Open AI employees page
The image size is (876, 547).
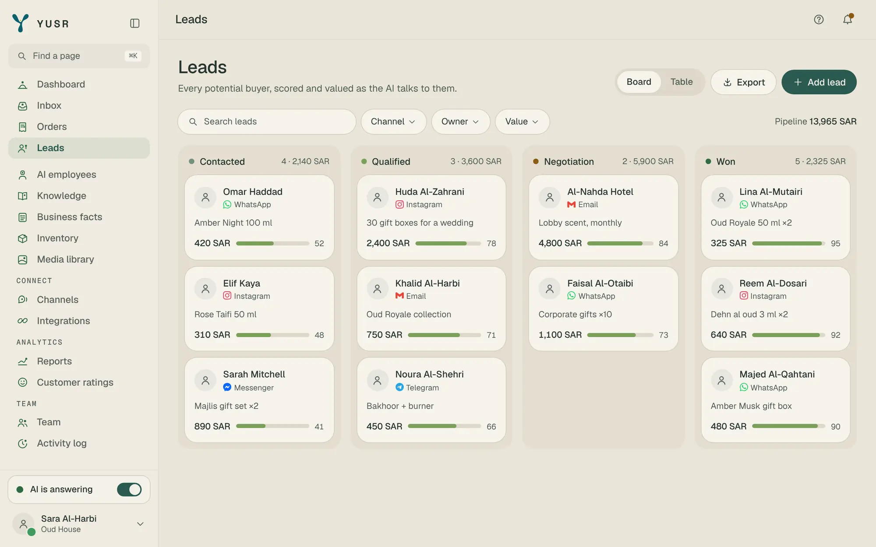(79, 175)
